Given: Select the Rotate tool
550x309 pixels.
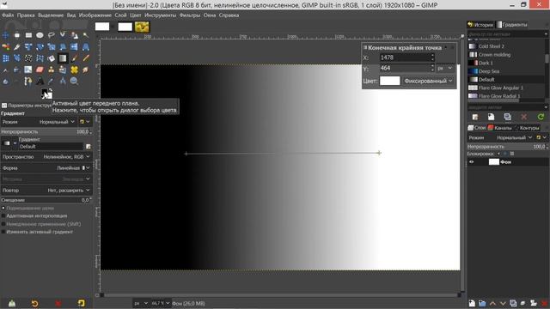Looking at the screenshot, I should (40, 47).
